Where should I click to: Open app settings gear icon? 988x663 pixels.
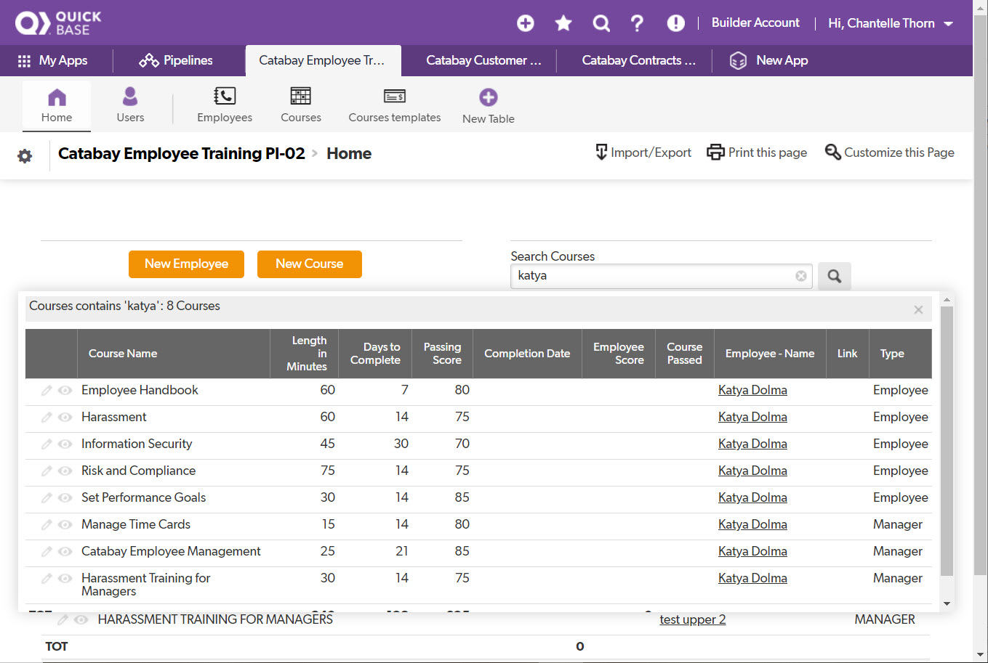(x=25, y=156)
